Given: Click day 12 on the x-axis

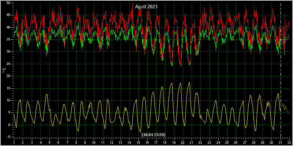Looking at the screenshot, I should (x=112, y=142).
